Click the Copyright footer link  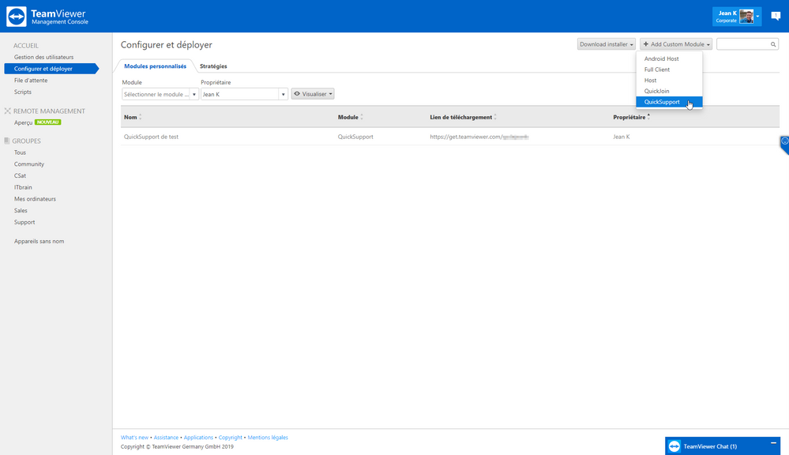click(x=230, y=438)
